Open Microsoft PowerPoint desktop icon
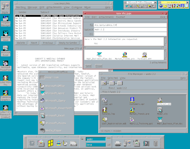This screenshot has width=190, height=149. [5, 66]
